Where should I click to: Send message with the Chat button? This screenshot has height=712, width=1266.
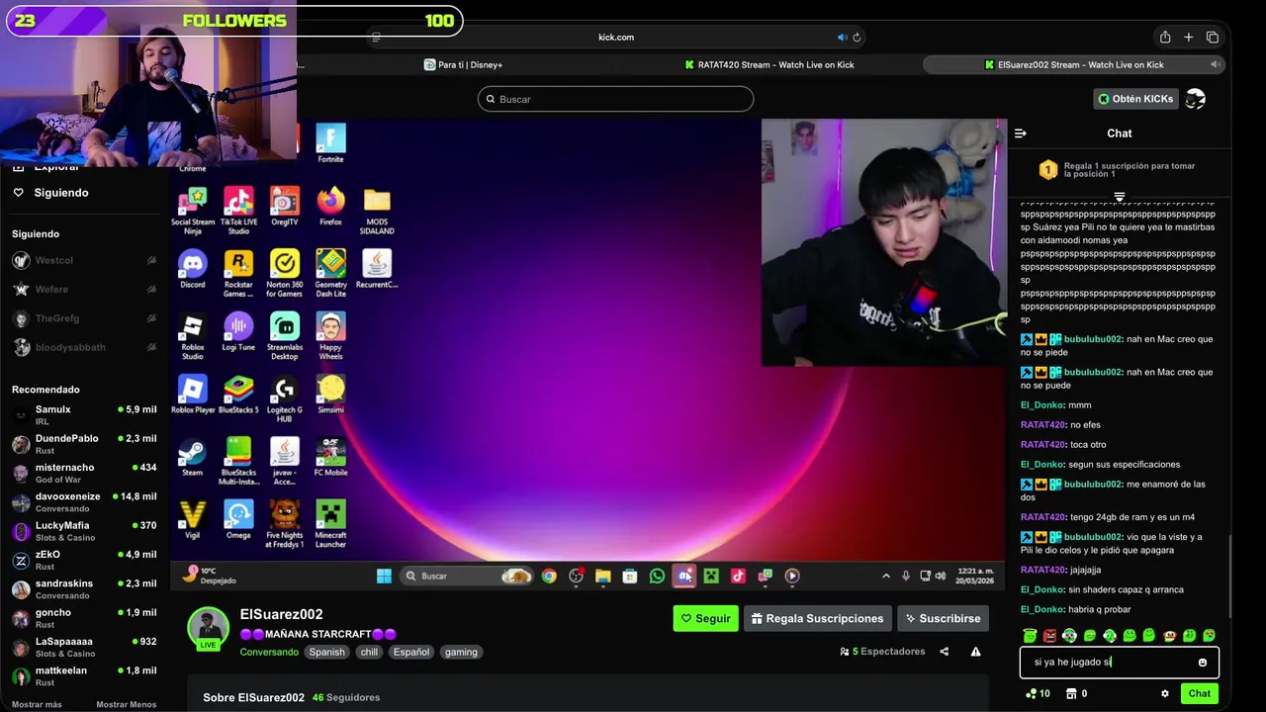coord(1199,694)
